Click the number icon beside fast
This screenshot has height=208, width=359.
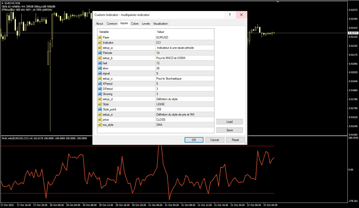point(100,63)
